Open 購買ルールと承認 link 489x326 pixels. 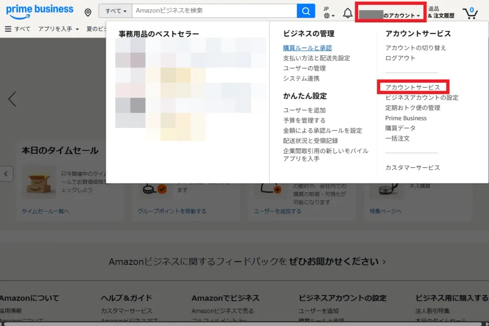(x=307, y=48)
